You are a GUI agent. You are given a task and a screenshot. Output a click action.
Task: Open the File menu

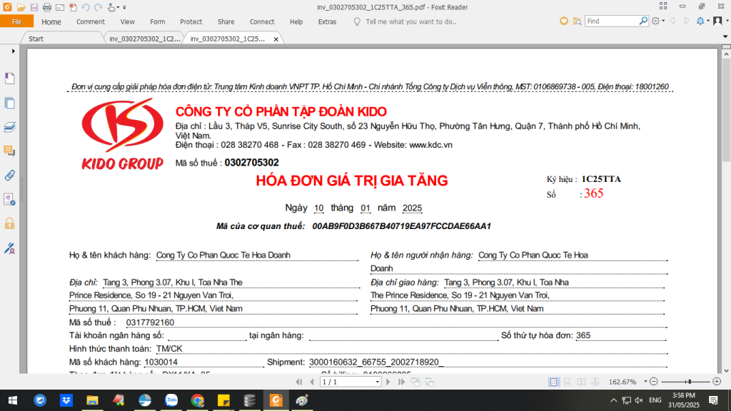tap(17, 21)
